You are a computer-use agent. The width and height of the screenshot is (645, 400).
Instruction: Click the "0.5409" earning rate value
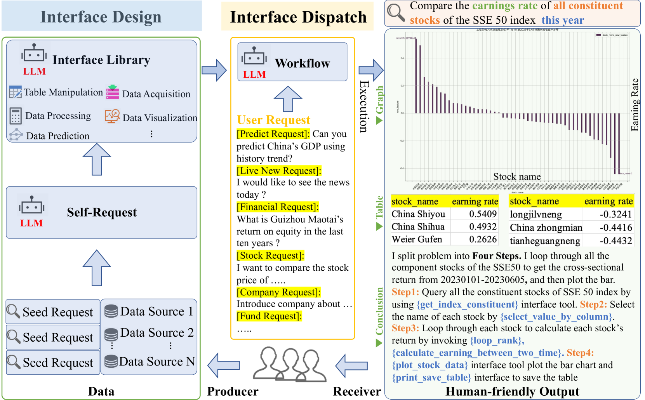483,214
